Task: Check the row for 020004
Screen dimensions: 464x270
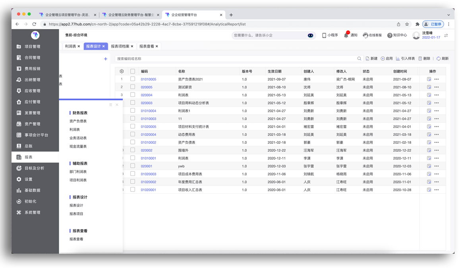Action: pyautogui.click(x=133, y=94)
